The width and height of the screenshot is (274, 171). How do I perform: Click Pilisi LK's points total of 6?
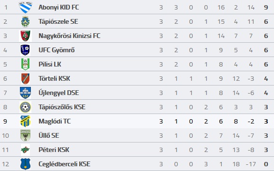(x=266, y=64)
